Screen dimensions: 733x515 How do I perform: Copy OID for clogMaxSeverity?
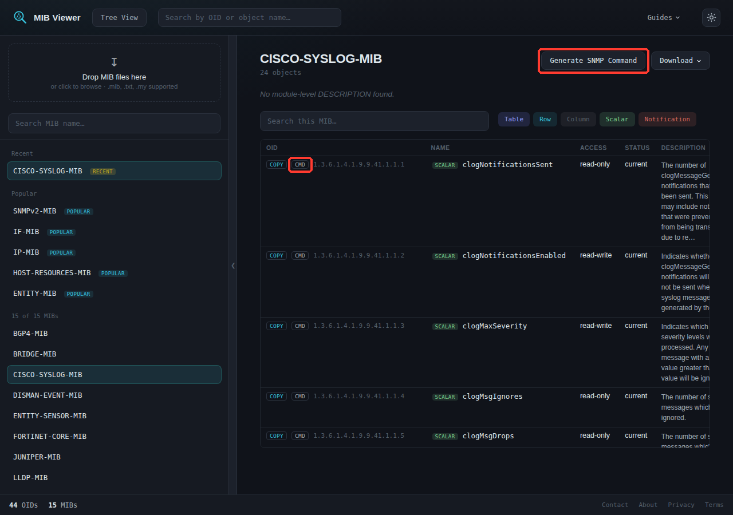tap(277, 326)
